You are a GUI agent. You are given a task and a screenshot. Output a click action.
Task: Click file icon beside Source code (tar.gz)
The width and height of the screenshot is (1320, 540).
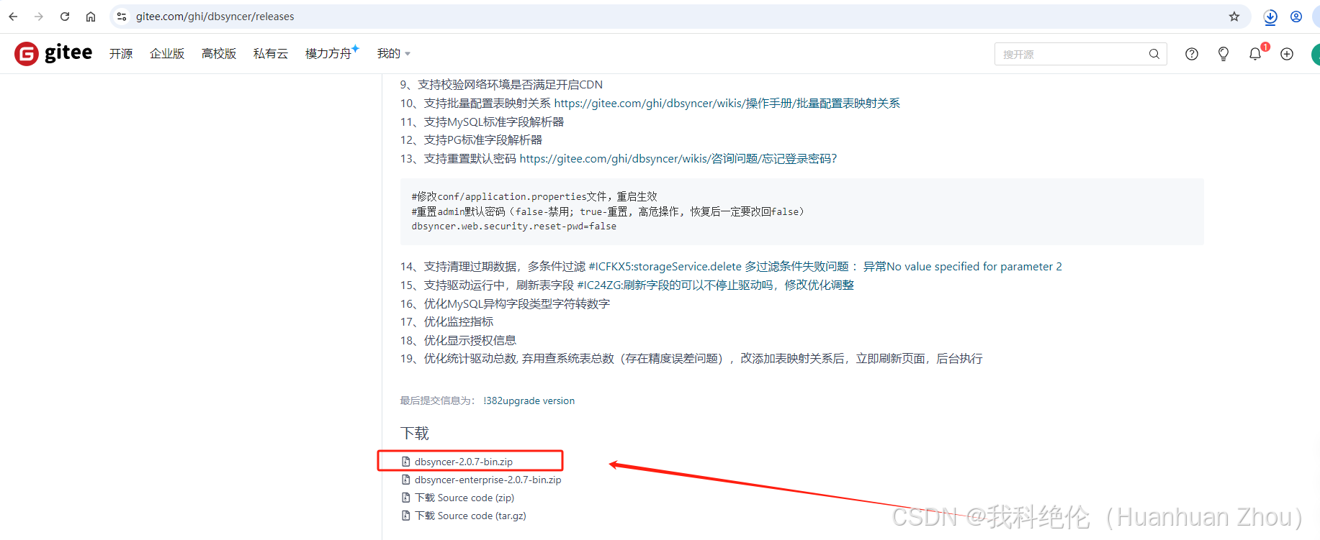tap(406, 516)
